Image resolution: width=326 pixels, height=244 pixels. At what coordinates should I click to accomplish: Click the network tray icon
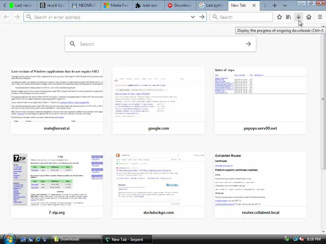(x=295, y=239)
